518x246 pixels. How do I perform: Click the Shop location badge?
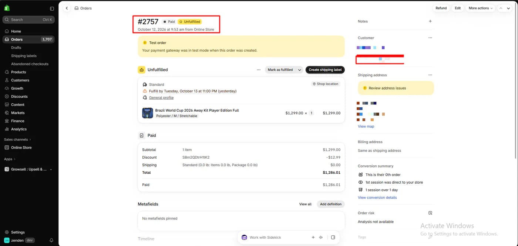click(326, 84)
